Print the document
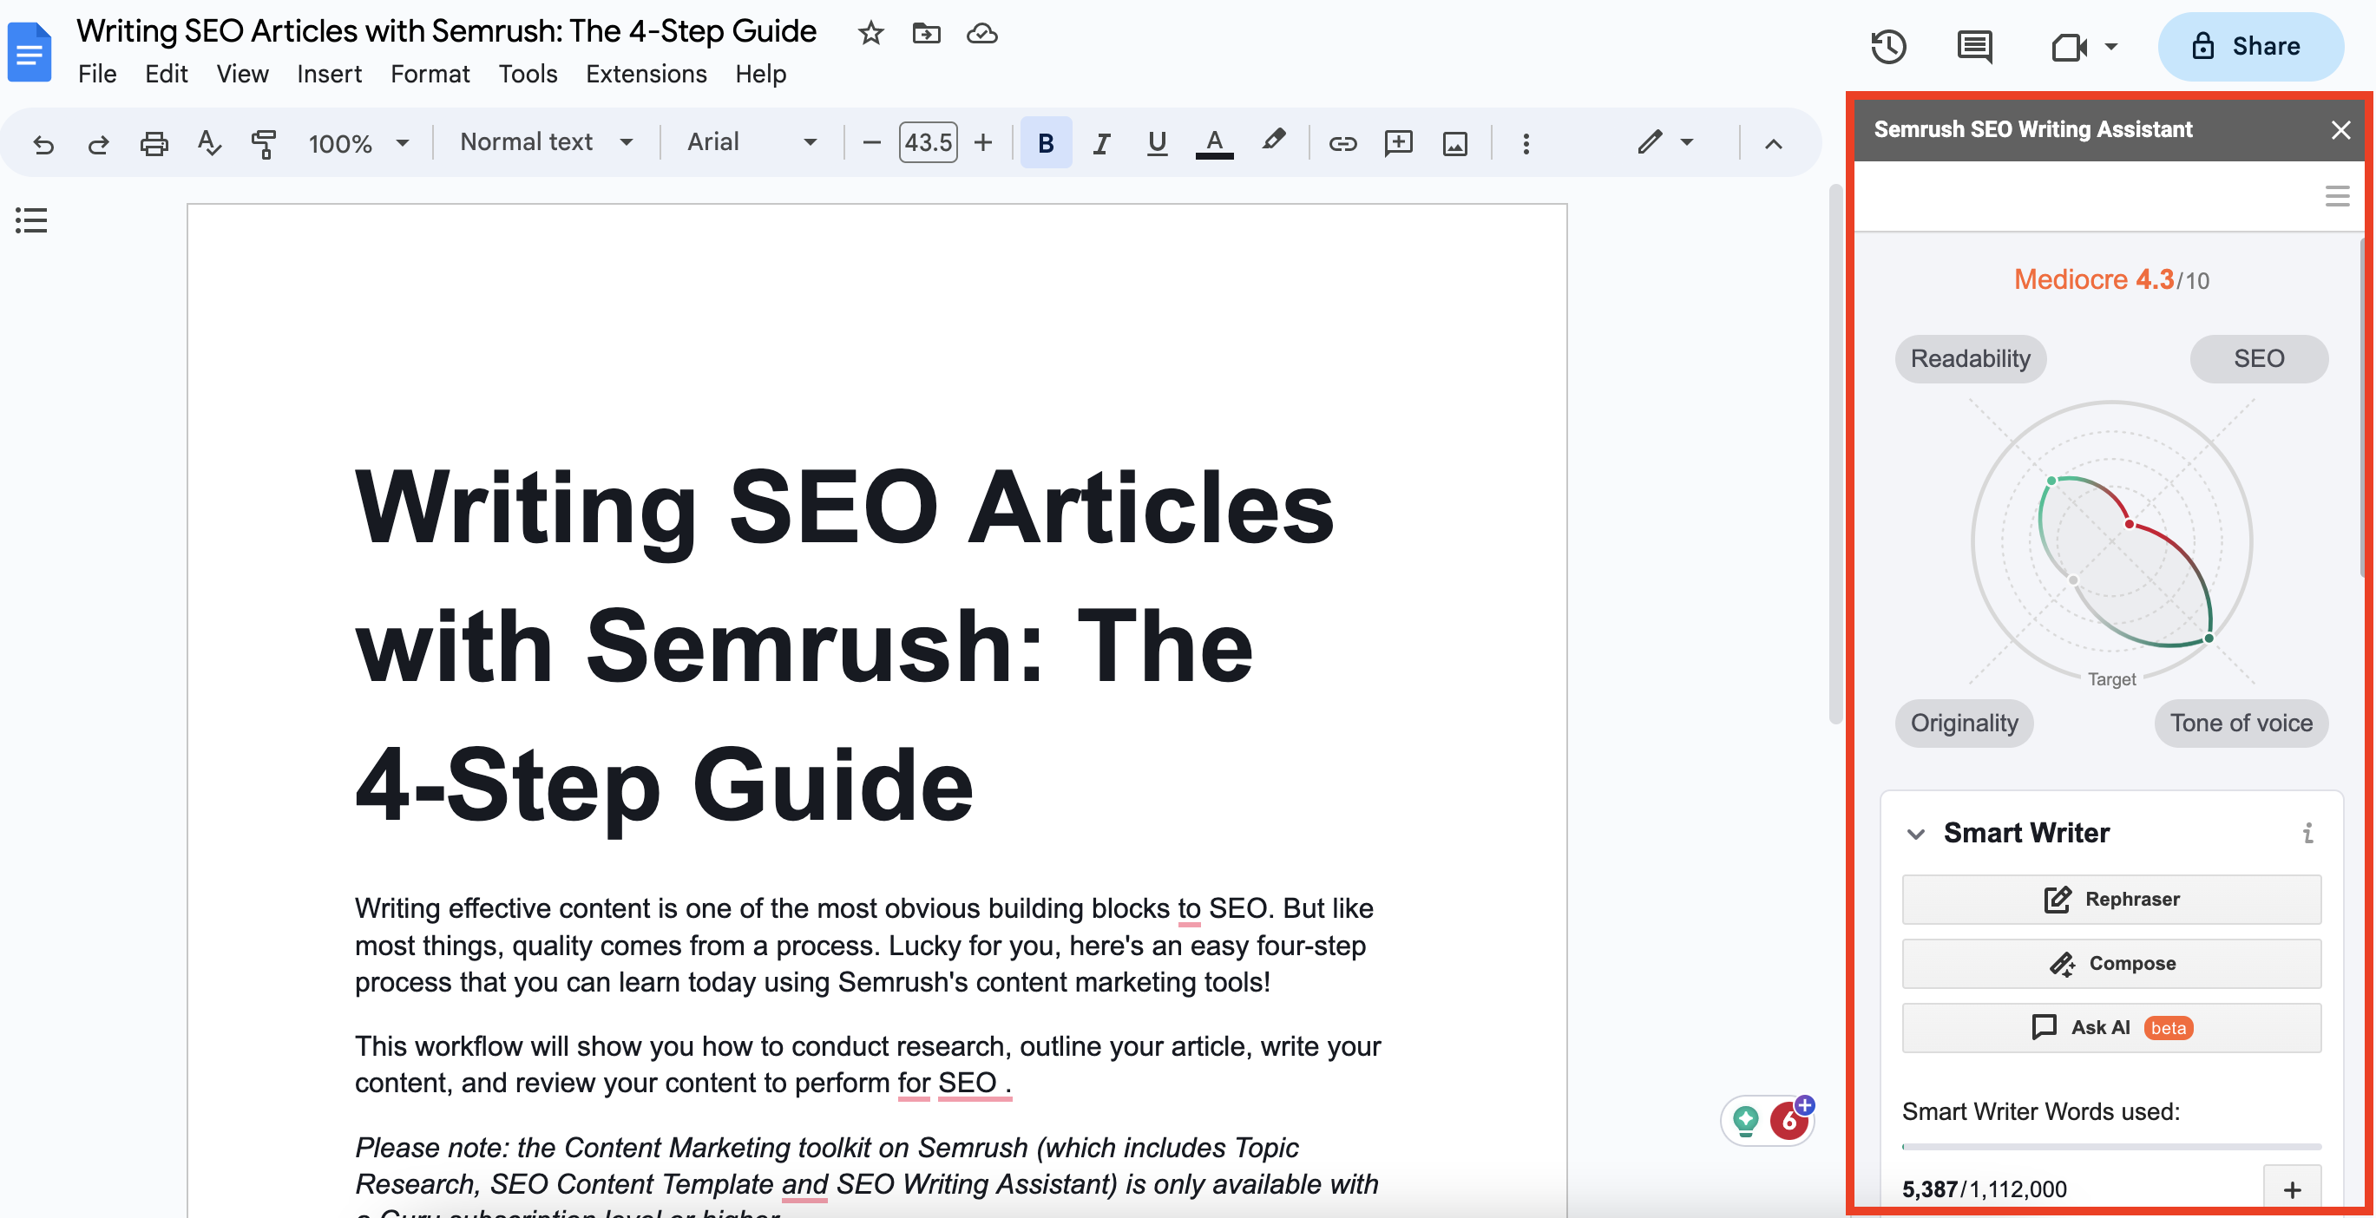The height and width of the screenshot is (1218, 2376). [x=154, y=144]
